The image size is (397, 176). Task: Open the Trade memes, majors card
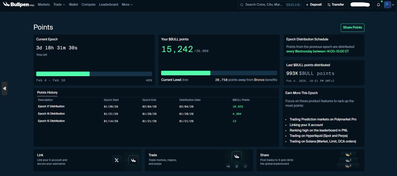pyautogui.click(x=199, y=160)
